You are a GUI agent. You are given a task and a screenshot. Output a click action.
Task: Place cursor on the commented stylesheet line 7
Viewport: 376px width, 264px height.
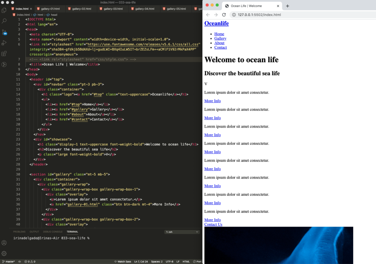click(x=83, y=59)
